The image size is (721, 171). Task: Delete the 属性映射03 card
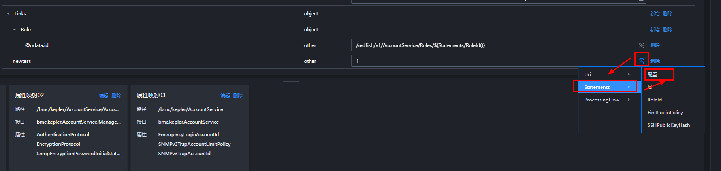click(x=238, y=96)
